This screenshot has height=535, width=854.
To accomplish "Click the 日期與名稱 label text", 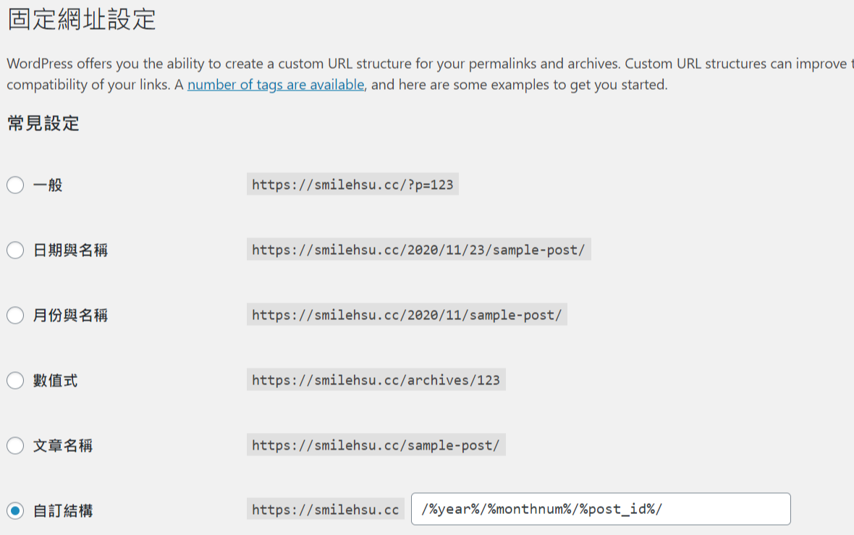I will (70, 250).
